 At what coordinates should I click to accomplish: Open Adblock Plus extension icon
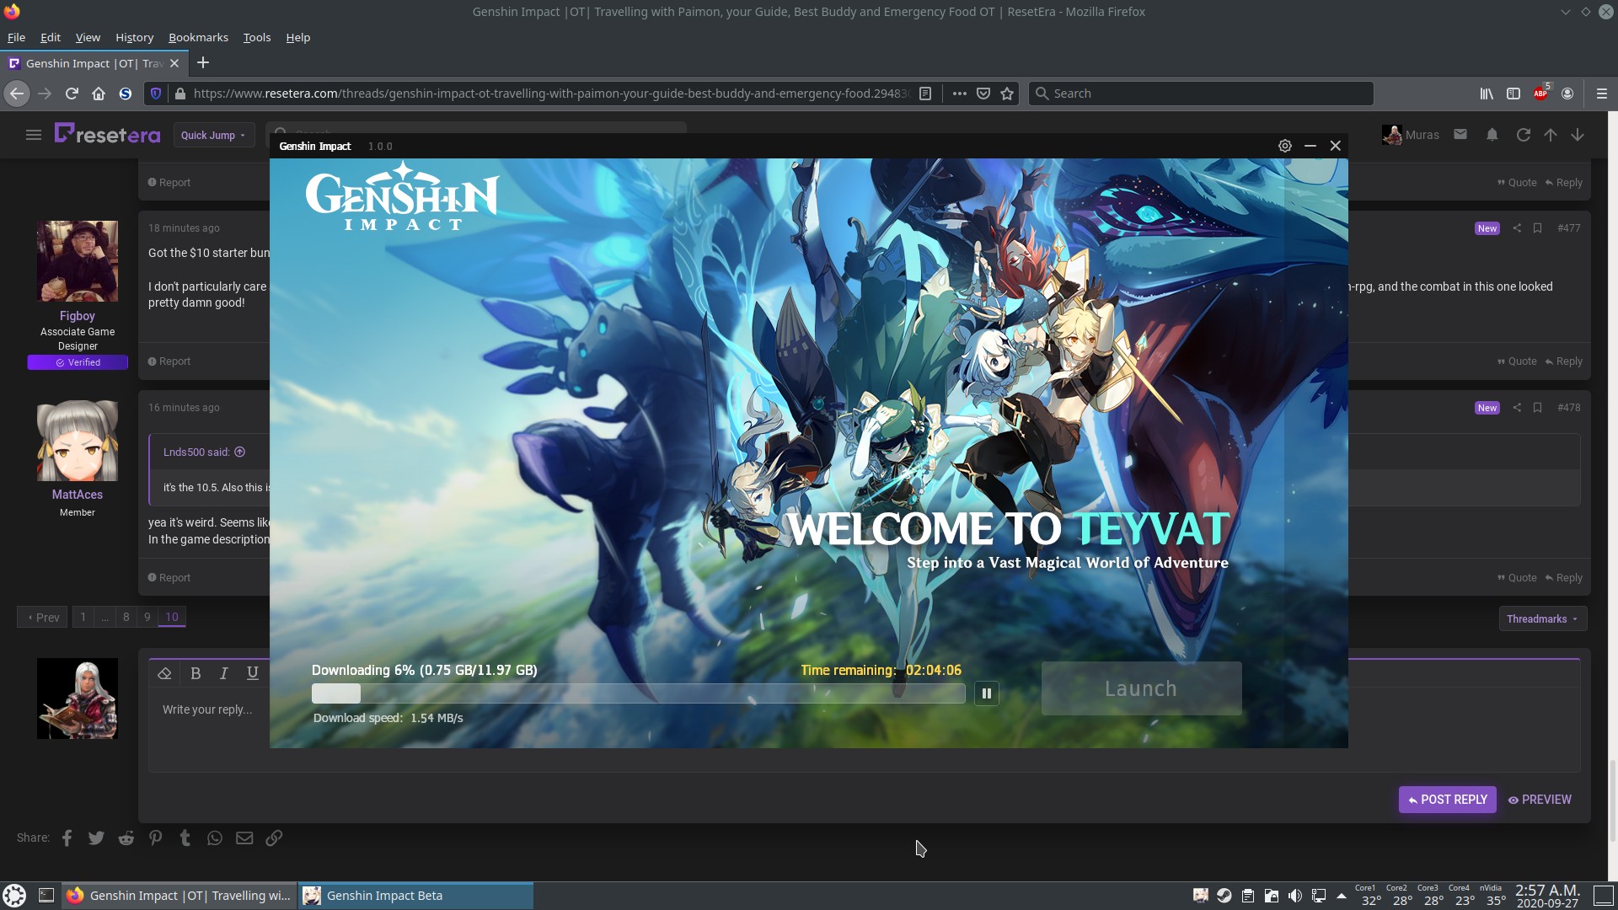click(1540, 94)
